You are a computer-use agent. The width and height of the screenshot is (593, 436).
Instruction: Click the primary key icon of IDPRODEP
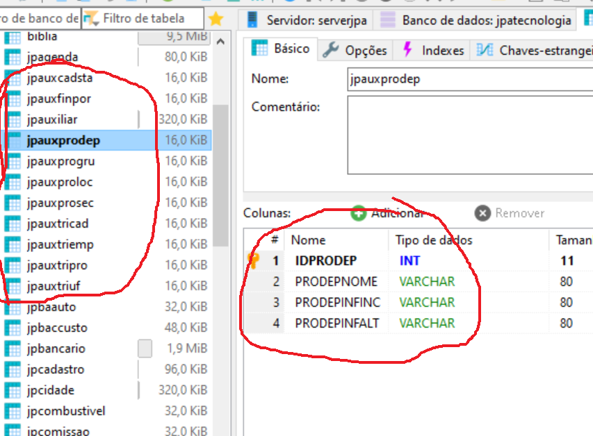tap(253, 260)
